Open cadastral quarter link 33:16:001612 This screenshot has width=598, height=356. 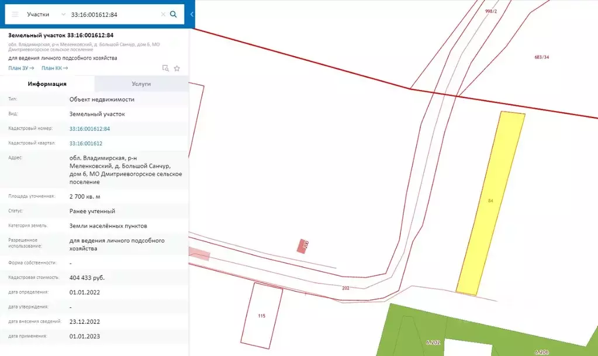point(85,143)
